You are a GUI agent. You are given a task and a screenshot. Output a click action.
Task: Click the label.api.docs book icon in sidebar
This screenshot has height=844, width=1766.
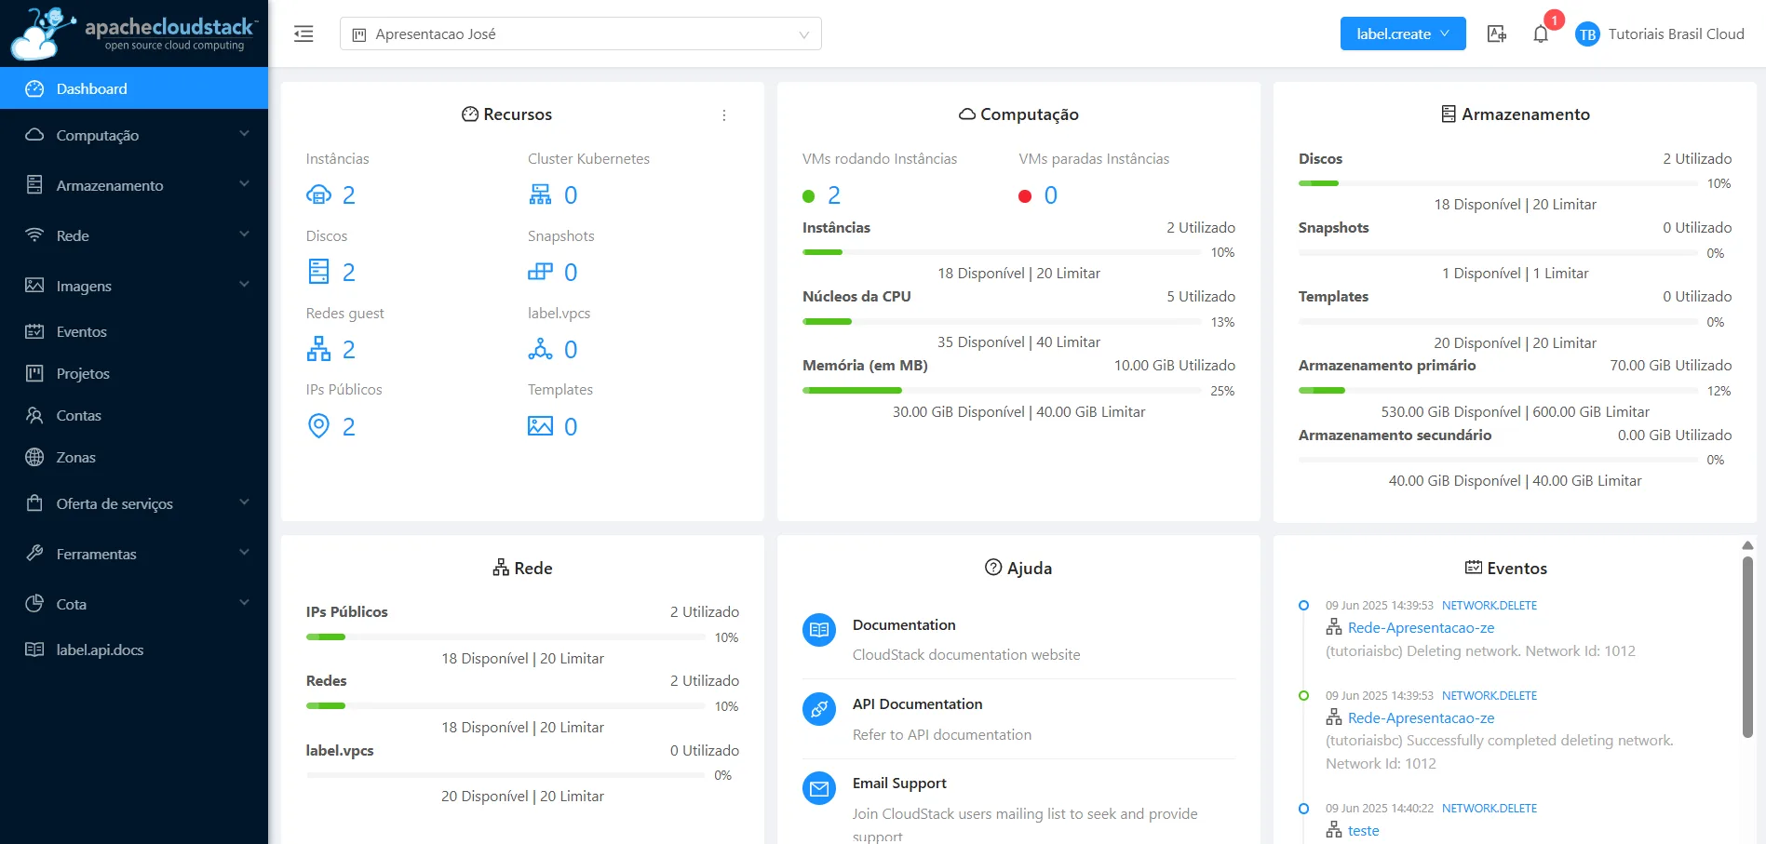tap(34, 650)
